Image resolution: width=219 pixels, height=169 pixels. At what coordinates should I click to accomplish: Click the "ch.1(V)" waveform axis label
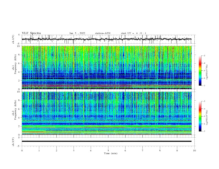[x=13, y=39]
